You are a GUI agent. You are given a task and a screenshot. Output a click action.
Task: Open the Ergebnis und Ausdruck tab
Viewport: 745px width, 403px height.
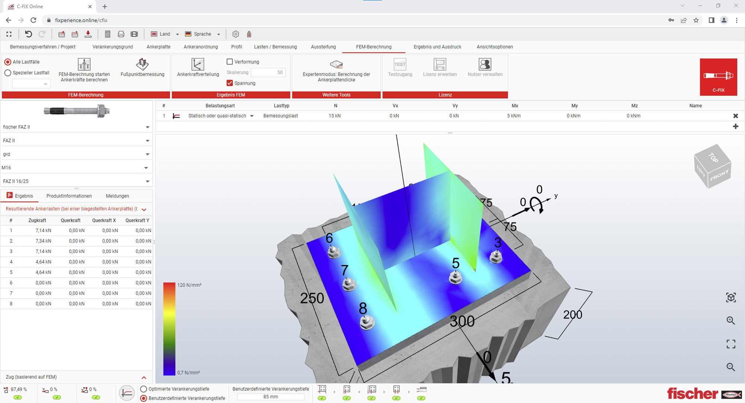pos(437,47)
